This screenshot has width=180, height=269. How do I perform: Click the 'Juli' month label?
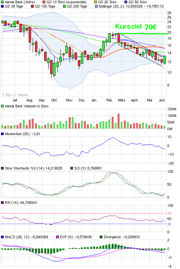point(15,100)
